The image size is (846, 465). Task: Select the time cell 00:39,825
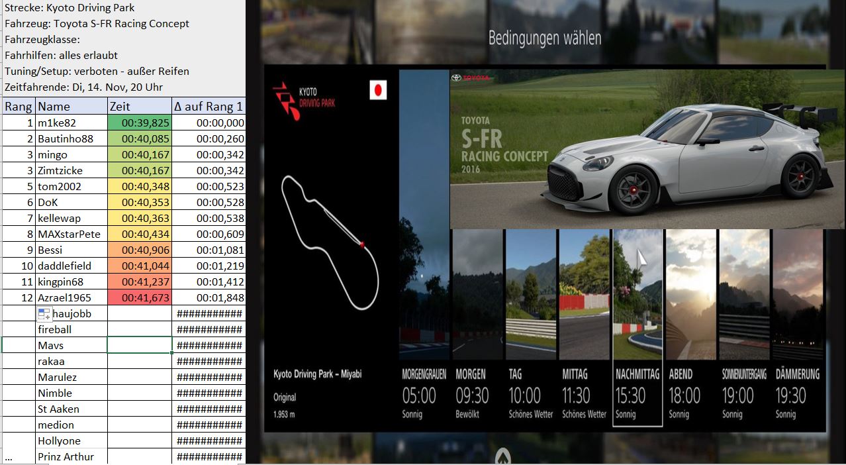coord(140,123)
